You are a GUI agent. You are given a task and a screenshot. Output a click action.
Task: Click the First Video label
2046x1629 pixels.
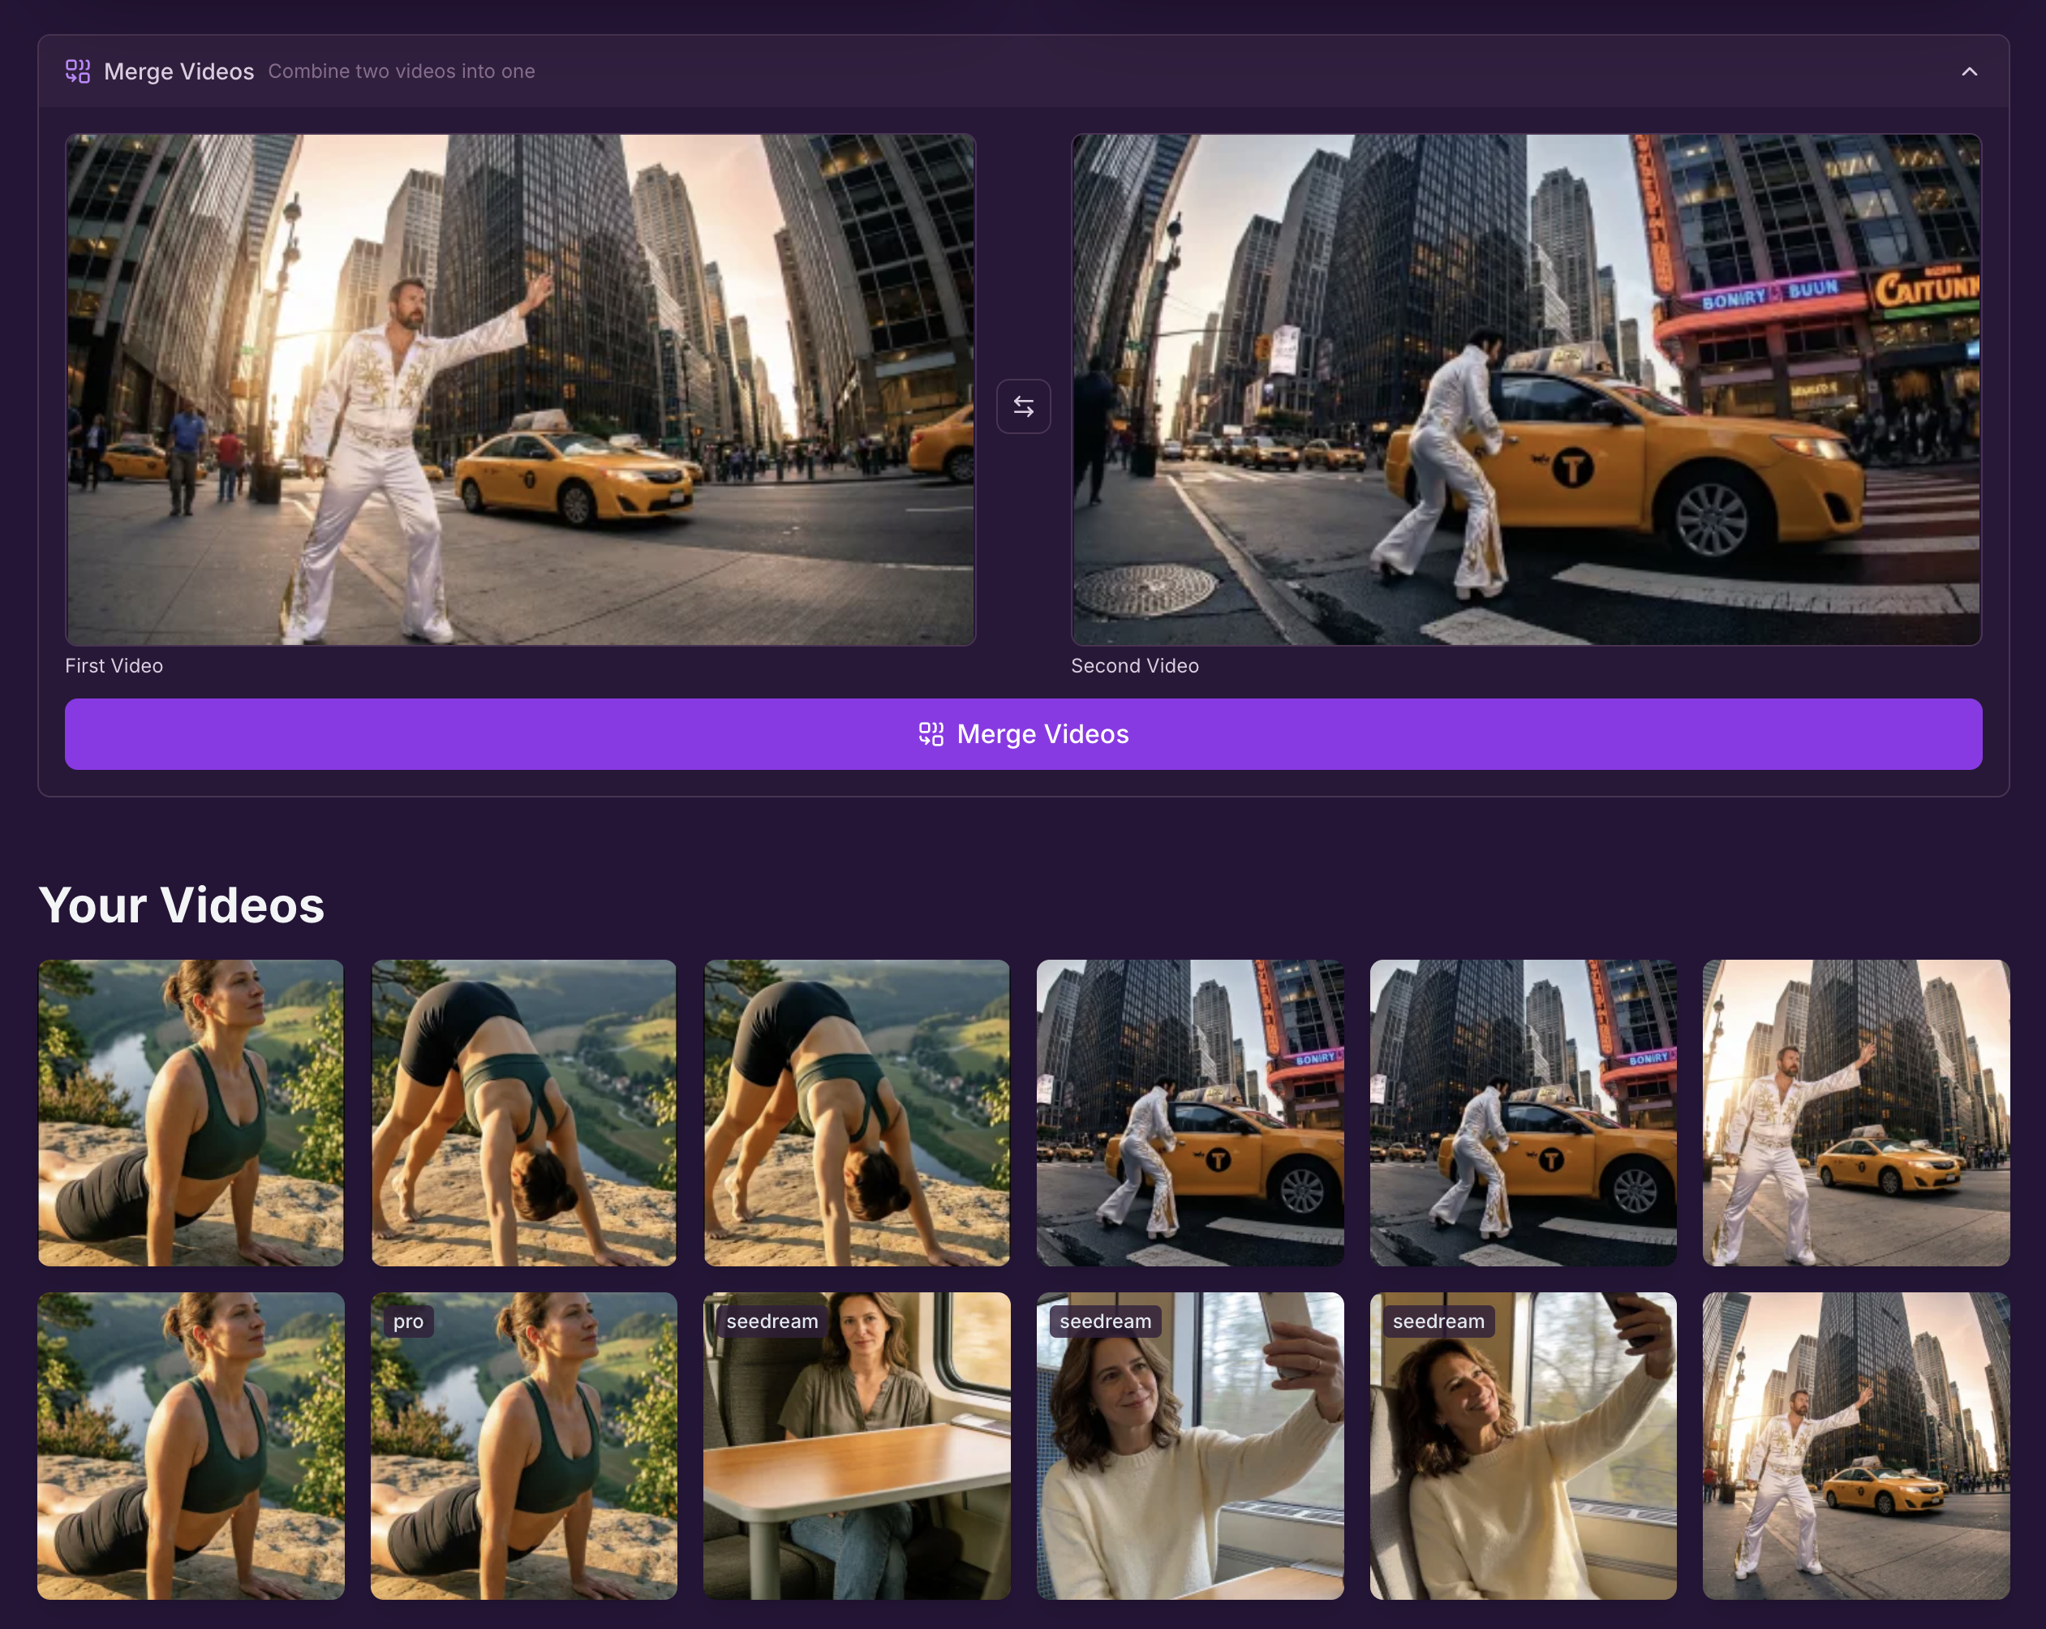[114, 665]
